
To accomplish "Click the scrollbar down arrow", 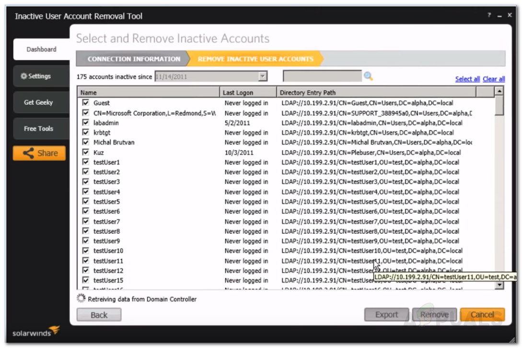I will [499, 285].
